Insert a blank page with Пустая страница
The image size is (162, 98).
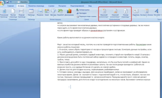pyautogui.click(x=13, y=13)
